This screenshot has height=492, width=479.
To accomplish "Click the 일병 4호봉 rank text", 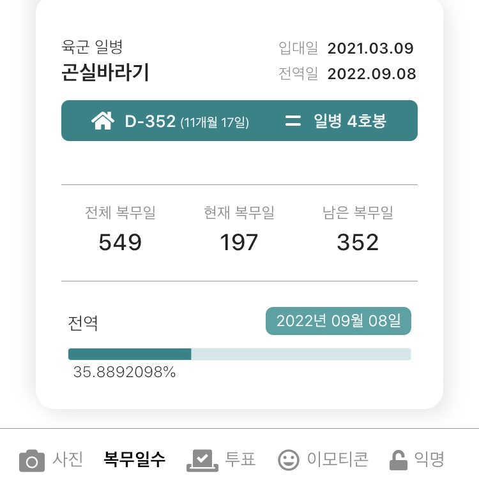I will (350, 121).
